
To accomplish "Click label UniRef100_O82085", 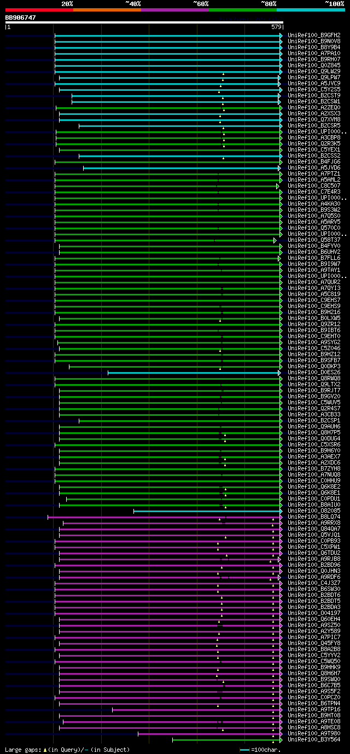I will [x=314, y=511].
